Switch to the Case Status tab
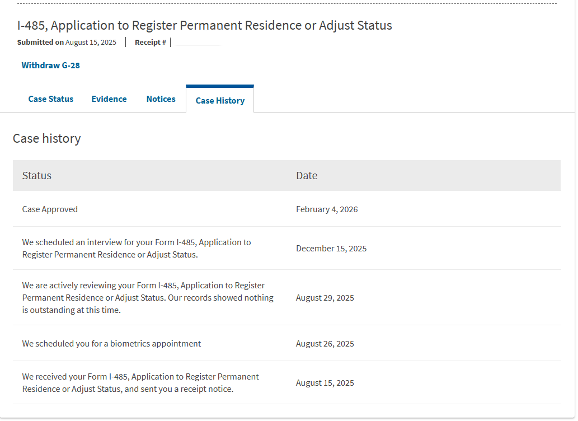This screenshot has height=421, width=578. tap(51, 99)
